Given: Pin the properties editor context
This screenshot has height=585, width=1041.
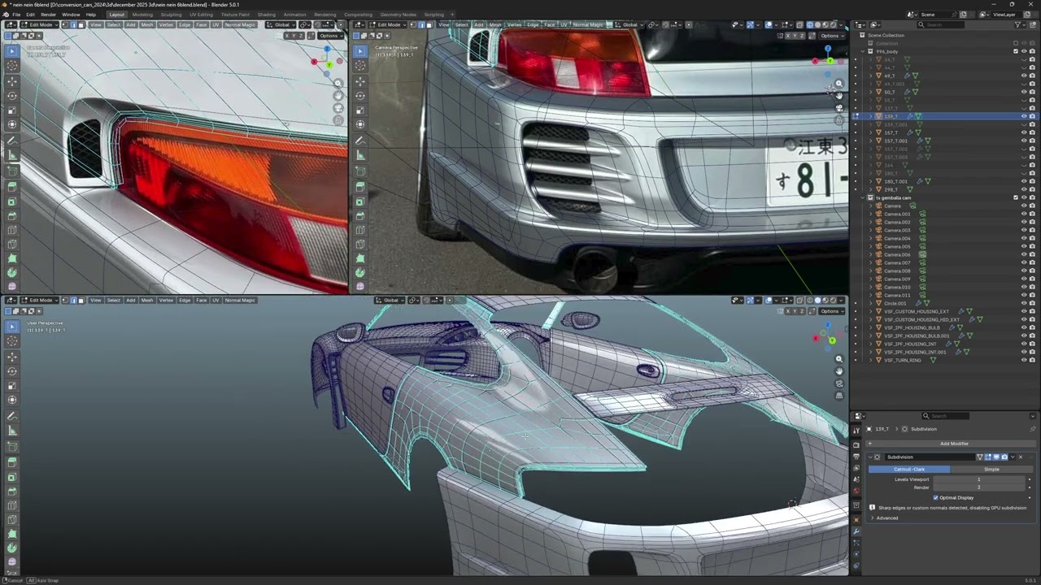Looking at the screenshot, I should [x=1033, y=429].
